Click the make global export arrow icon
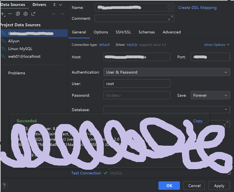The image size is (234, 192). tap(33, 14)
